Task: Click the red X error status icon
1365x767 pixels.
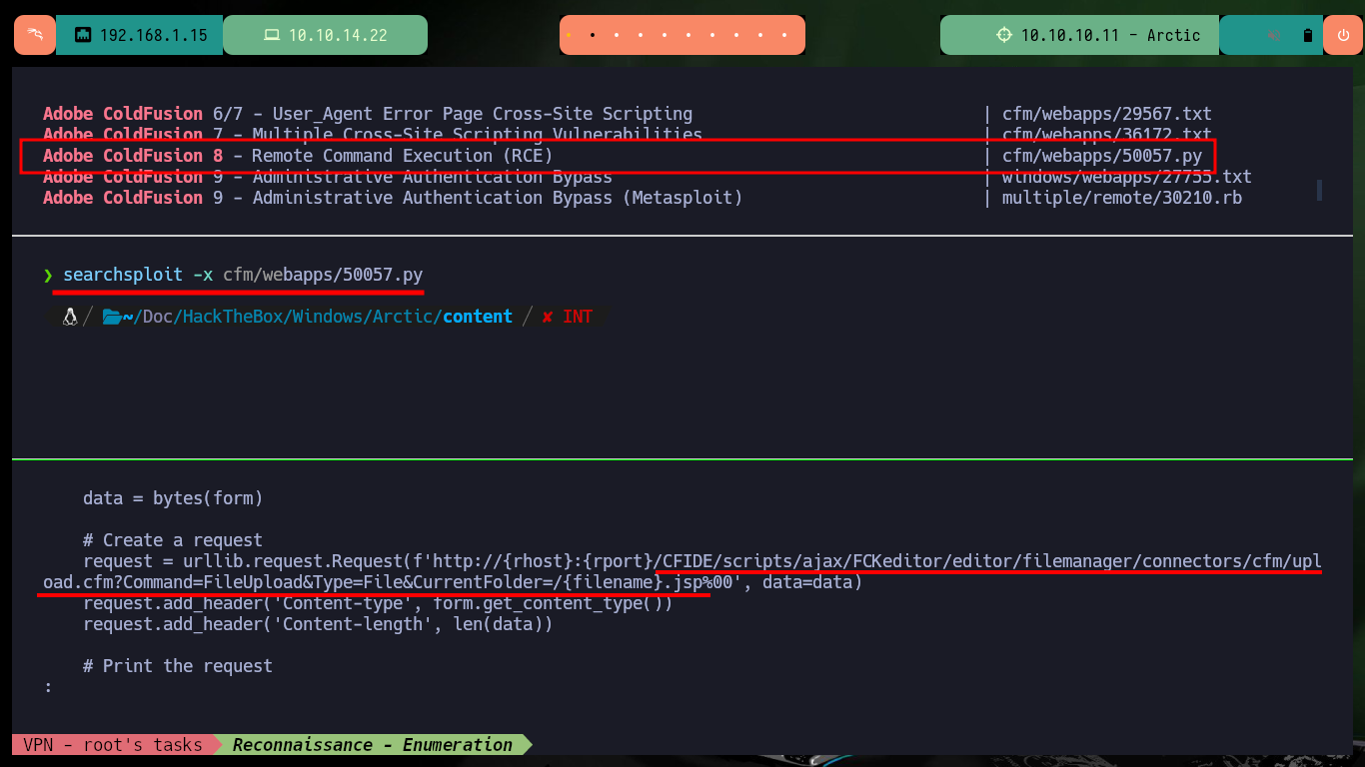Action: click(548, 317)
